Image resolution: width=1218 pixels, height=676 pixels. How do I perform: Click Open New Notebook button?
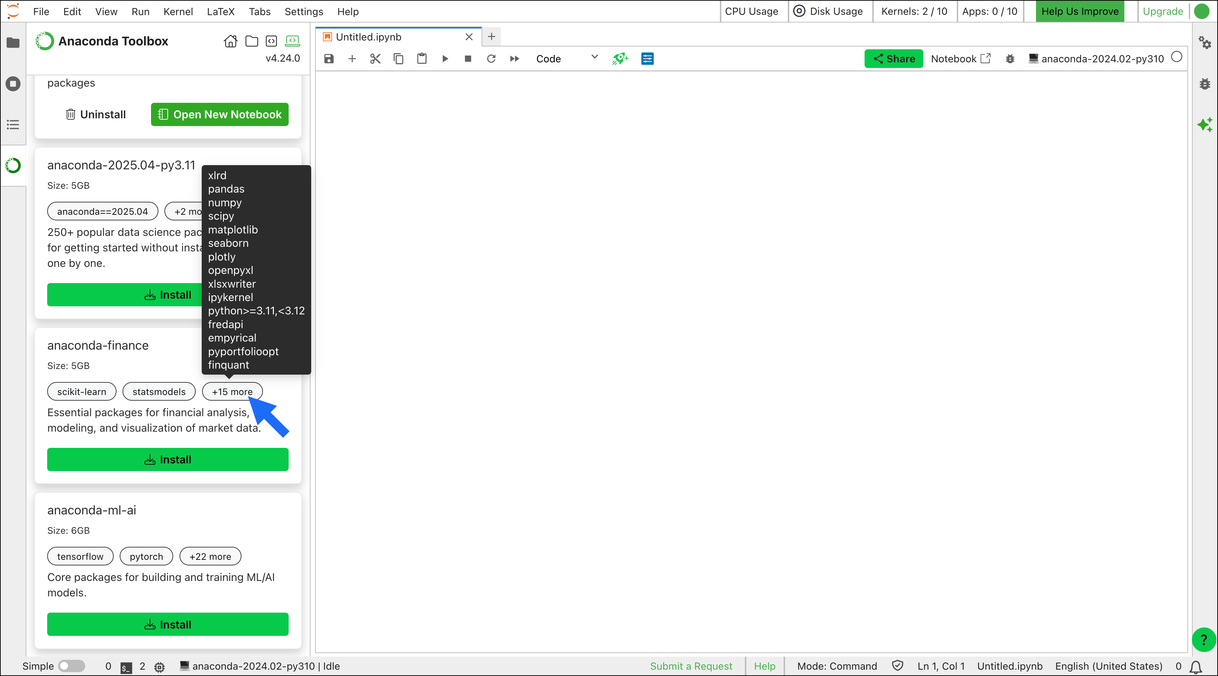click(x=219, y=114)
